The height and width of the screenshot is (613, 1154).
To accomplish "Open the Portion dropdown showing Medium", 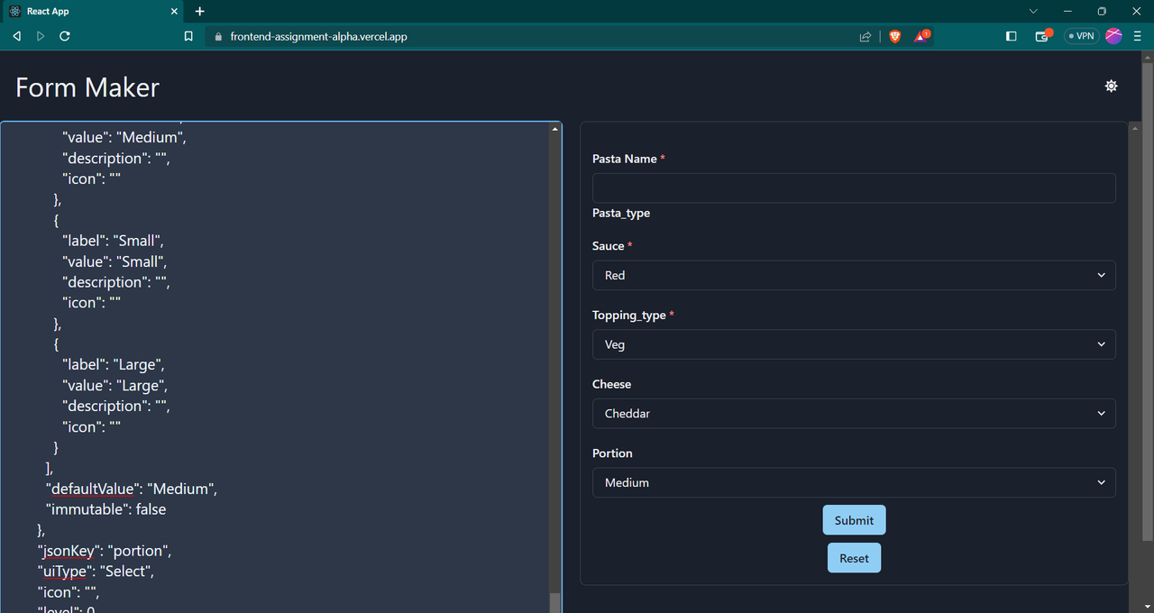I will [854, 482].
